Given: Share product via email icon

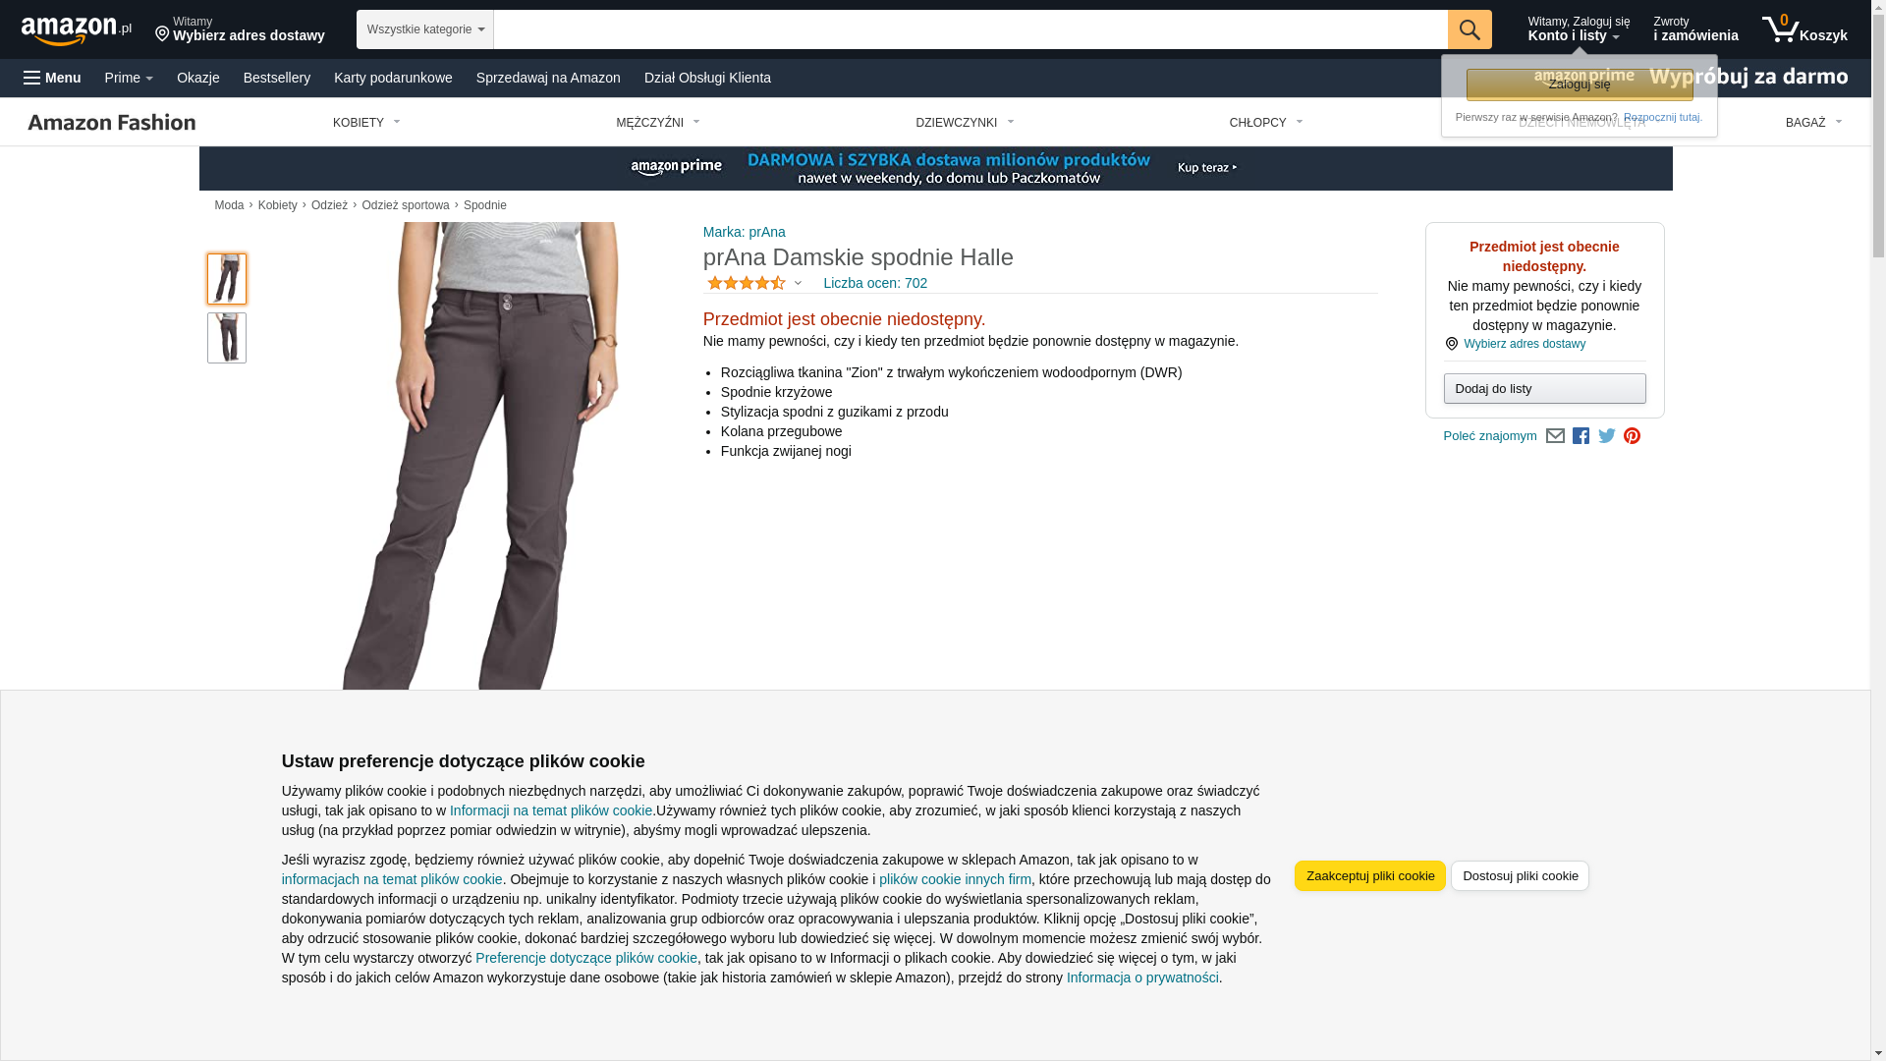Looking at the screenshot, I should point(1555,436).
